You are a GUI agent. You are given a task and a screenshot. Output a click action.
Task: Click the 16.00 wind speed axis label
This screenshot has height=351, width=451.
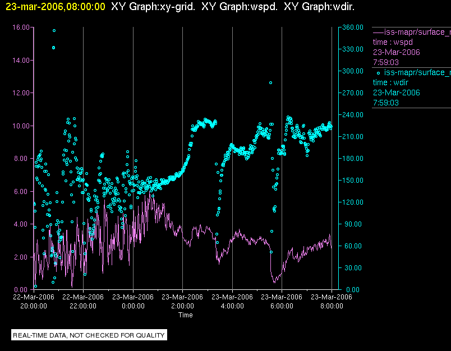pos(21,27)
